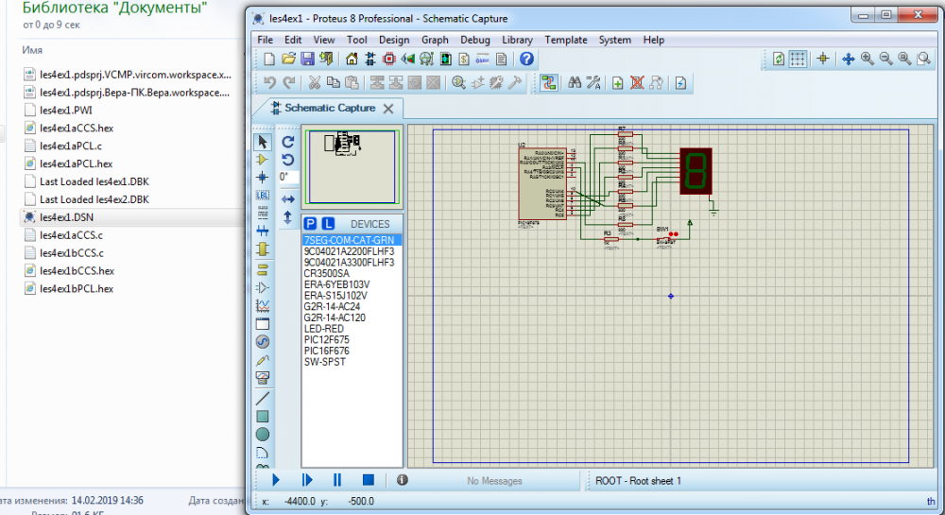Stop the simulation with Stop button
Image resolution: width=945 pixels, height=515 pixels.
(x=369, y=480)
